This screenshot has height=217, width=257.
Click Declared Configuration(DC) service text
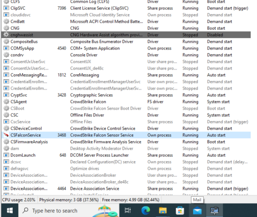103,162
